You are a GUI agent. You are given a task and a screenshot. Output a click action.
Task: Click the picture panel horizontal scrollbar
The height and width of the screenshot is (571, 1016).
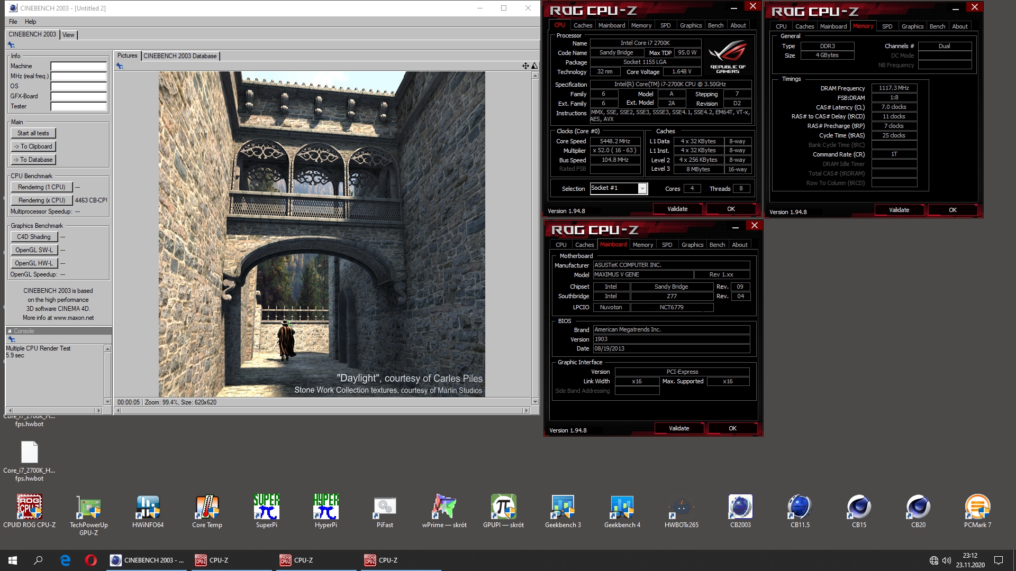[322, 410]
